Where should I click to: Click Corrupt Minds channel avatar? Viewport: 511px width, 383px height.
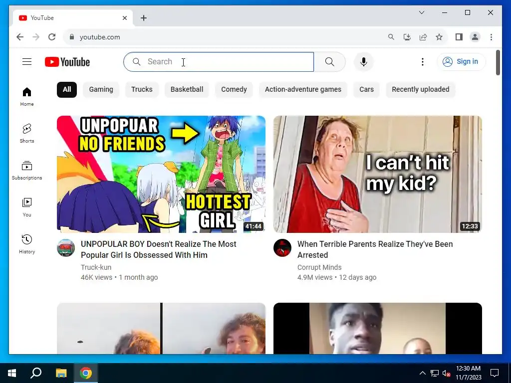click(x=282, y=248)
